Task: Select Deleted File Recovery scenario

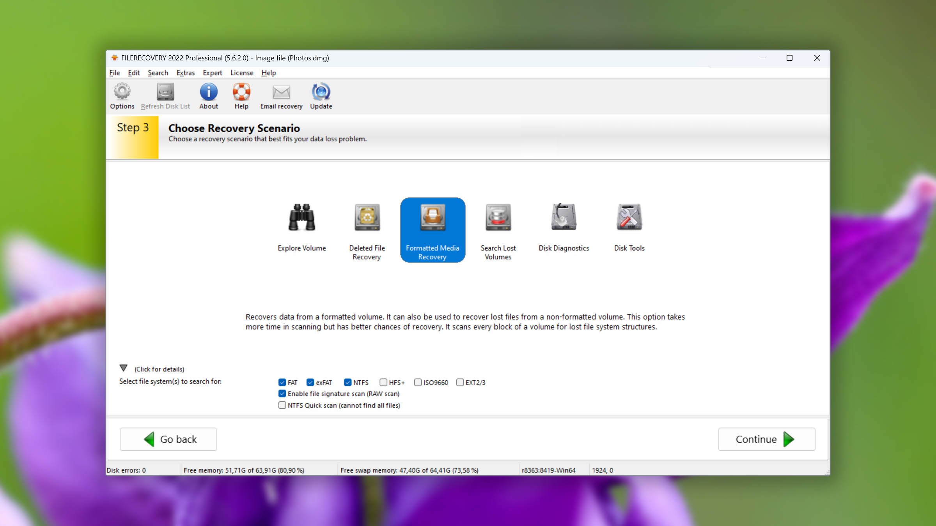Action: pos(367,230)
